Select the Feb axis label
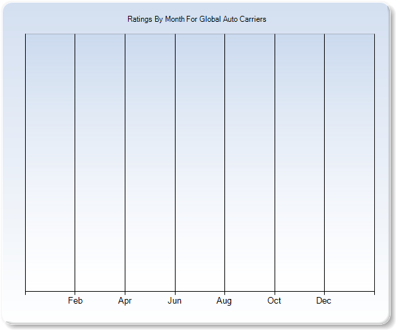396x330 pixels. pyautogui.click(x=75, y=300)
